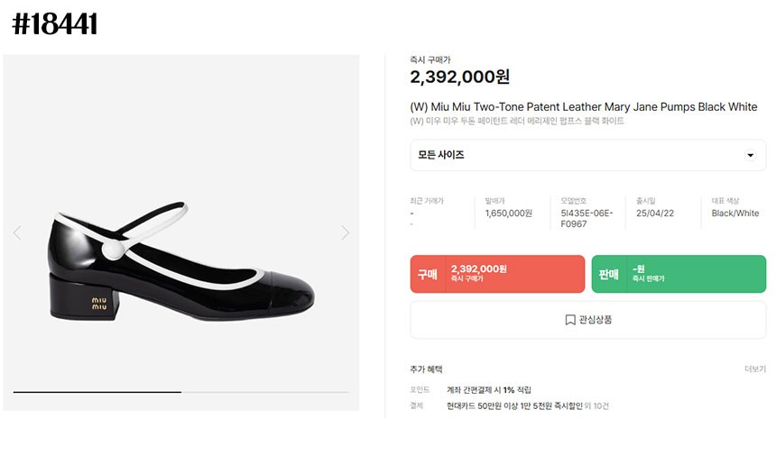The width and height of the screenshot is (776, 464).
Task: Click the 계좌 간편결제 1% 적립 point text
Action: pos(489,390)
